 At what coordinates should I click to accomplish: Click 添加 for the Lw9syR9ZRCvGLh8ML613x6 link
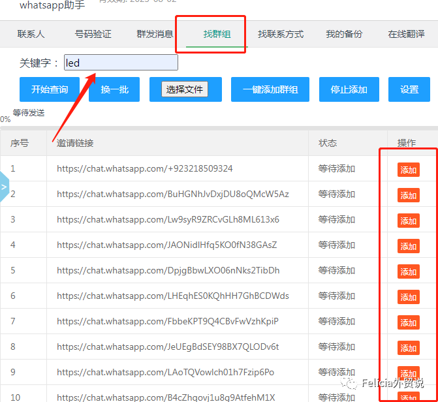click(x=409, y=221)
